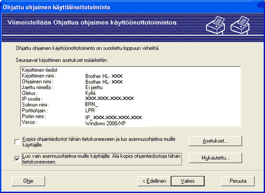
Task: Cancel the wizard with Peruuta button
Action: click(x=238, y=181)
